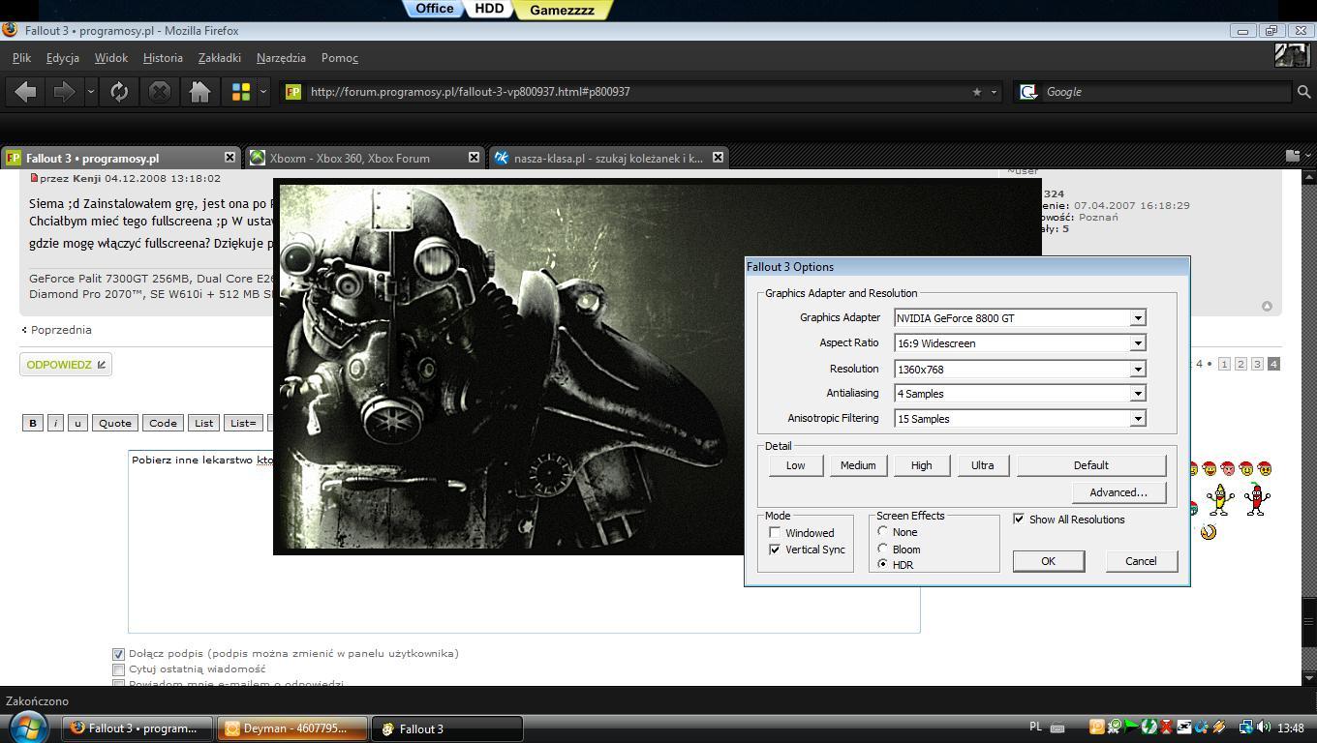
Task: Select the None screen effect
Action: tap(882, 532)
